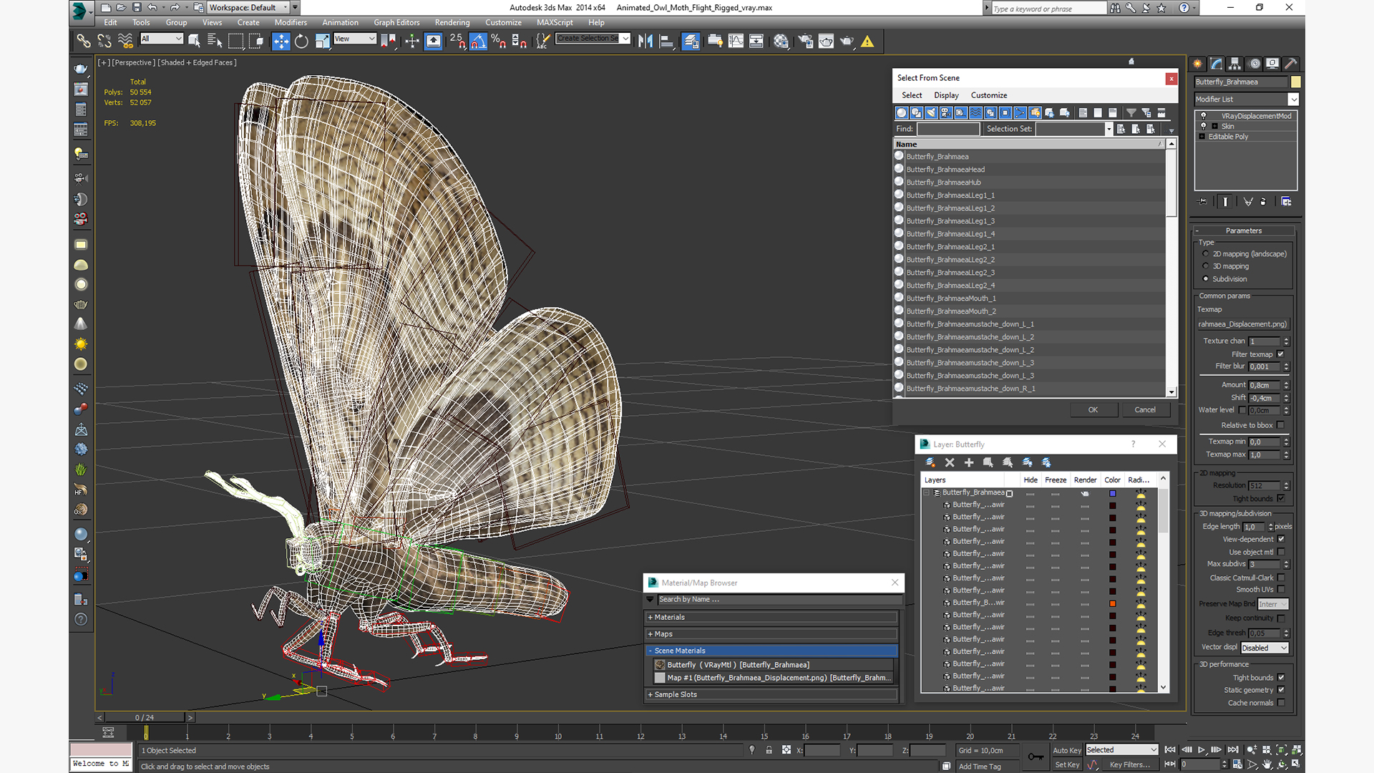The width and height of the screenshot is (1374, 773).
Task: Click the object color swatch beside Butterfly_Brahmaea name
Action: tap(1295, 82)
